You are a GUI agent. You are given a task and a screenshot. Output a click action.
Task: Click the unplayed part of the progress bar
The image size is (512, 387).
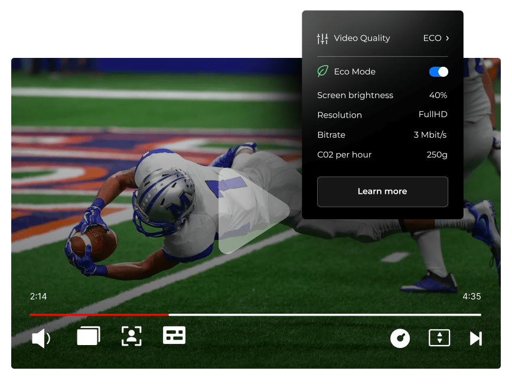(x=325, y=315)
